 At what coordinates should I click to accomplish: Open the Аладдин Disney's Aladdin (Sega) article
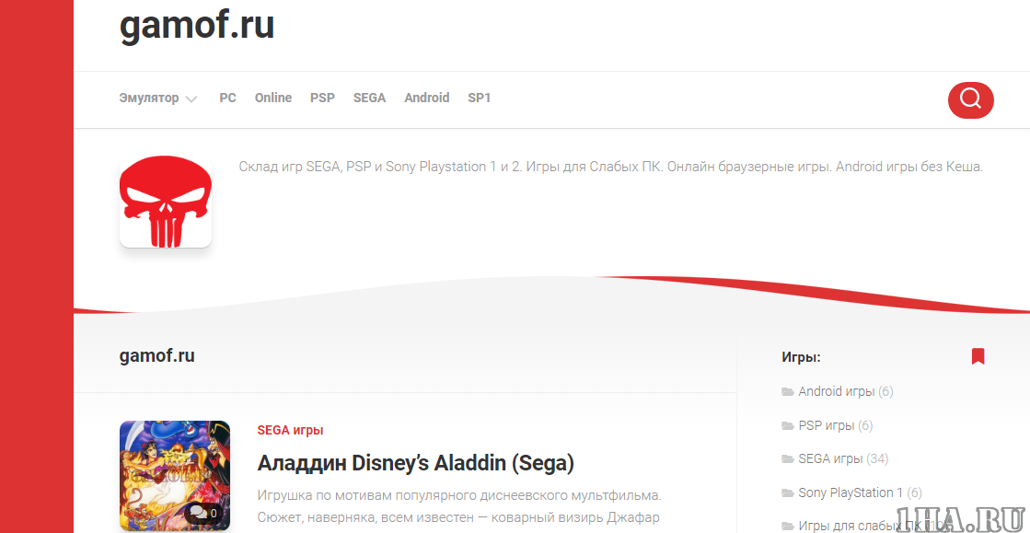coord(416,462)
